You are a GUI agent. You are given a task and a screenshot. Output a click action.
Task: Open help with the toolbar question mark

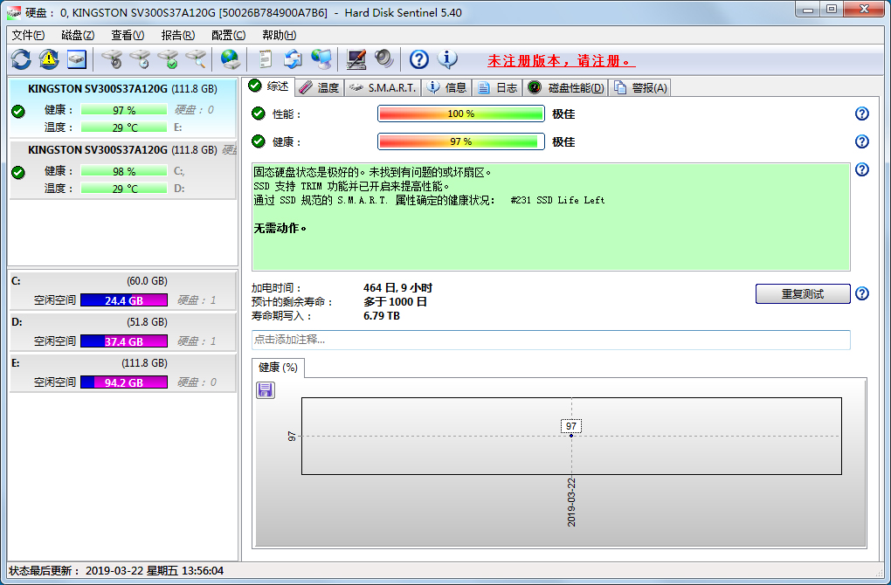tap(419, 59)
